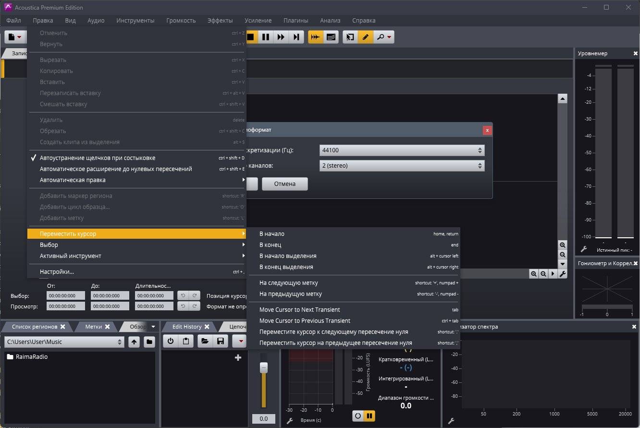Click vertical zoom-out magnifier icon
Image resolution: width=640 pixels, height=428 pixels.
[x=563, y=255]
